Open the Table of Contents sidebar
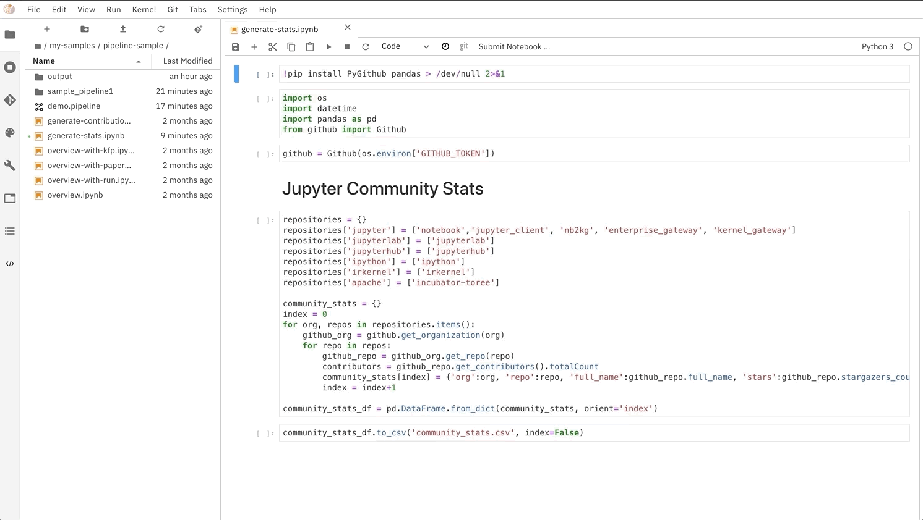The width and height of the screenshot is (923, 520). [10, 231]
